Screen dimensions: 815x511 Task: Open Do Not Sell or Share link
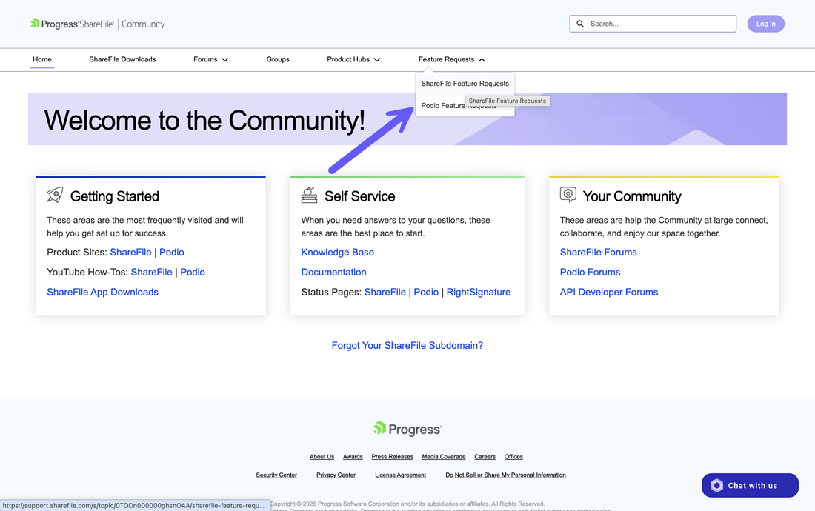[x=506, y=475]
